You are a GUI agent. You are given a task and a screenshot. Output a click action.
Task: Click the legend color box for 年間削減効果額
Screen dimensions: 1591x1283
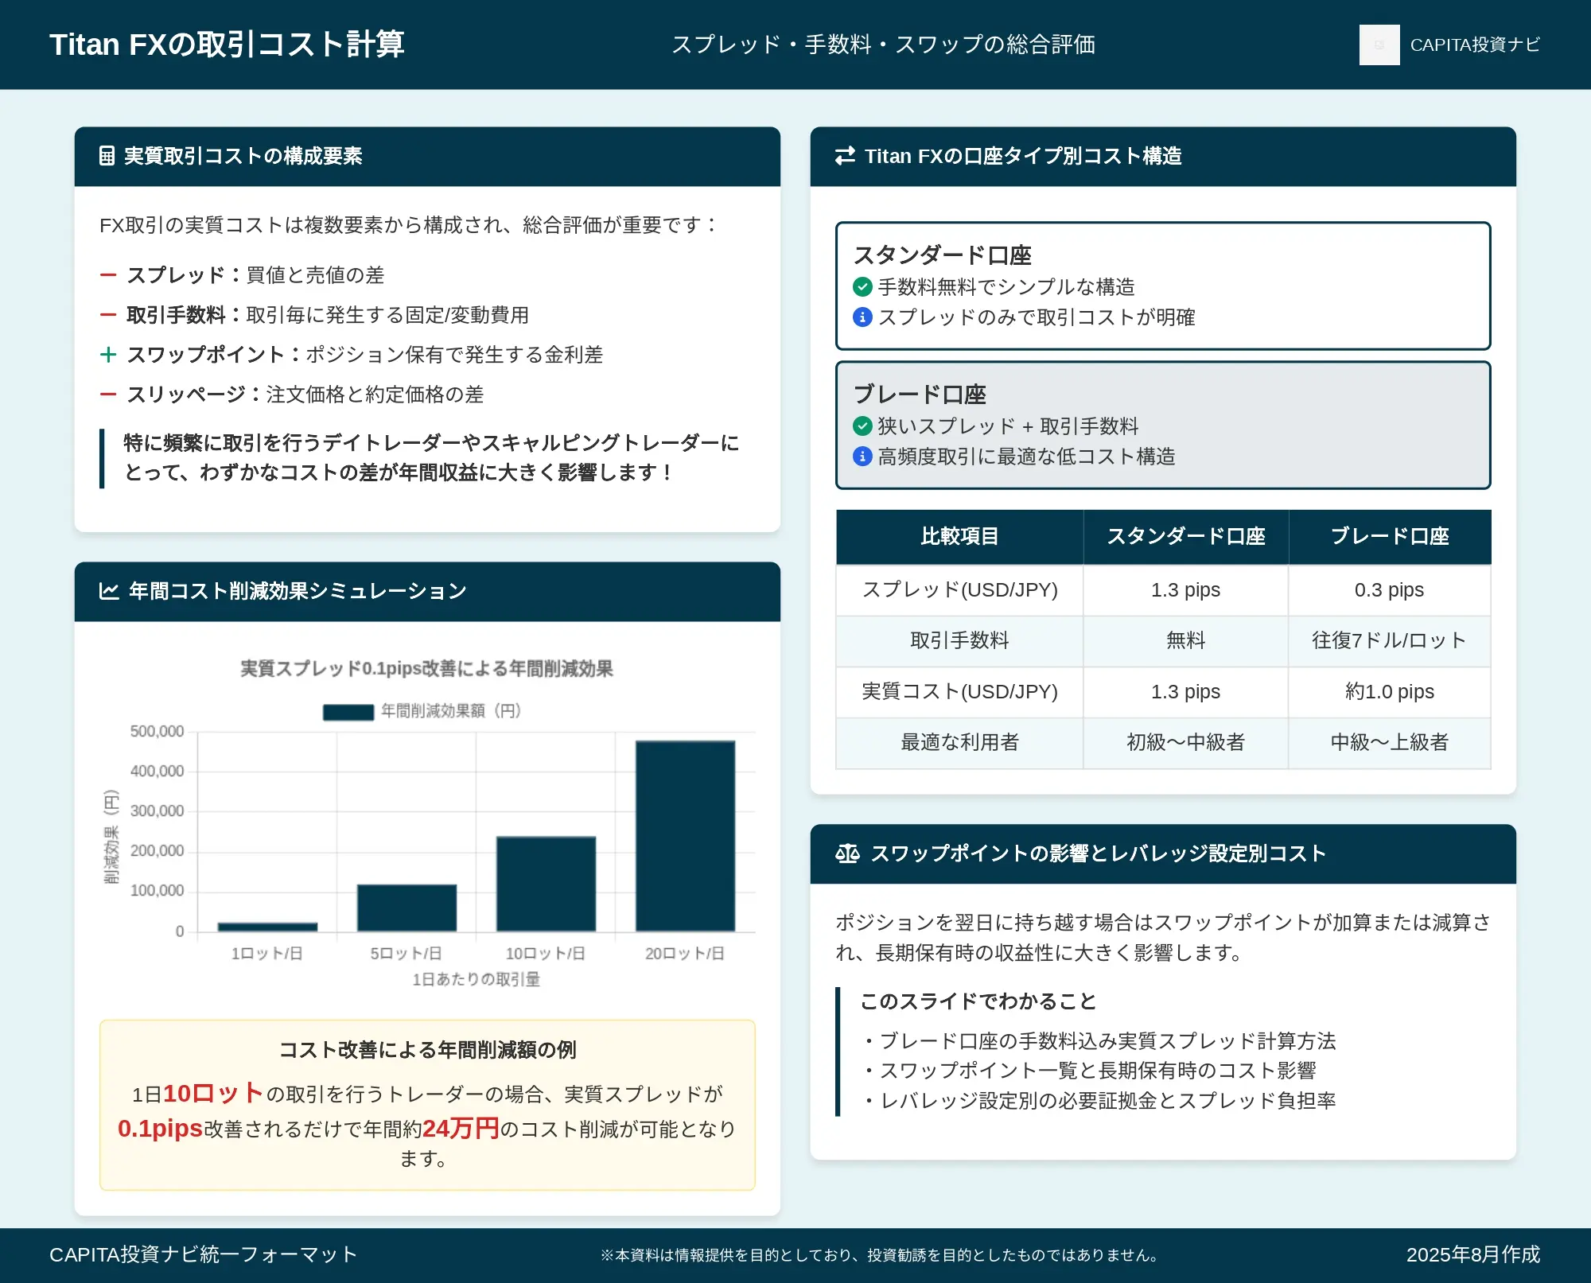(348, 712)
